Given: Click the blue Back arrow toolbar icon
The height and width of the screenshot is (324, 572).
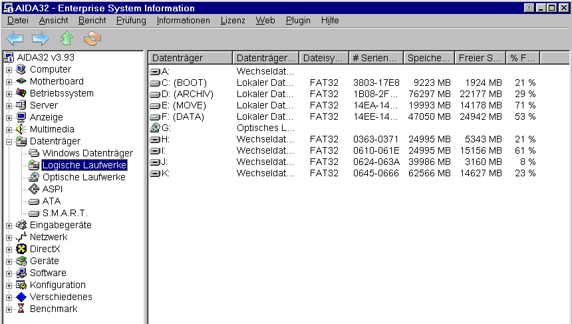Looking at the screenshot, I should pyautogui.click(x=15, y=39).
